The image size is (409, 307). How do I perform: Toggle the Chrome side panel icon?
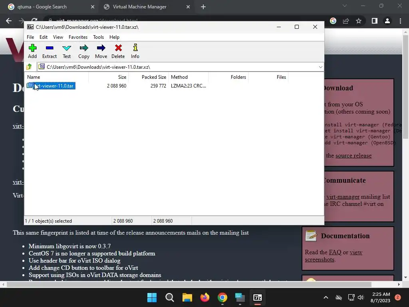(374, 21)
